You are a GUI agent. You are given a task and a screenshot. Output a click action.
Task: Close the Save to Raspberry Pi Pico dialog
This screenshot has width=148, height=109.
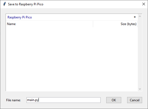[144, 4]
